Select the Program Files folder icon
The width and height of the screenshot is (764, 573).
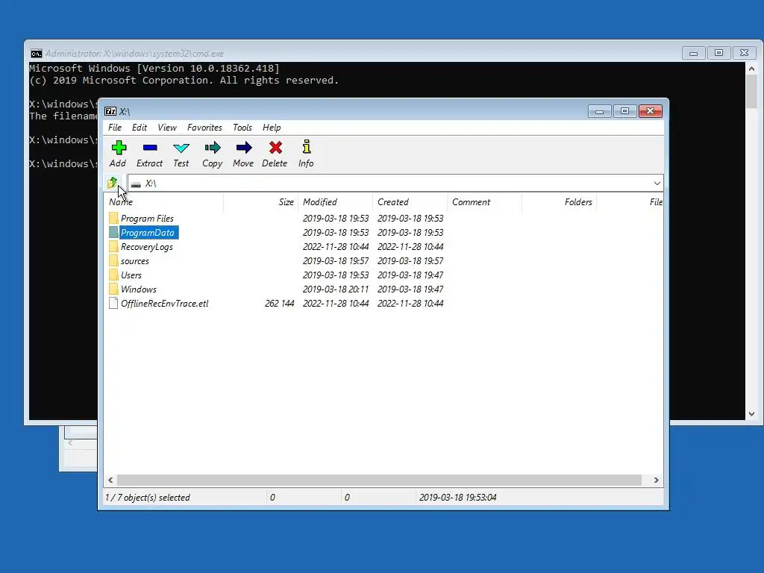113,219
